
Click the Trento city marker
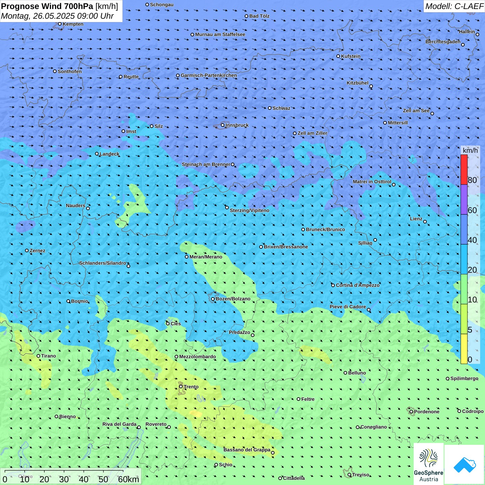click(x=181, y=387)
